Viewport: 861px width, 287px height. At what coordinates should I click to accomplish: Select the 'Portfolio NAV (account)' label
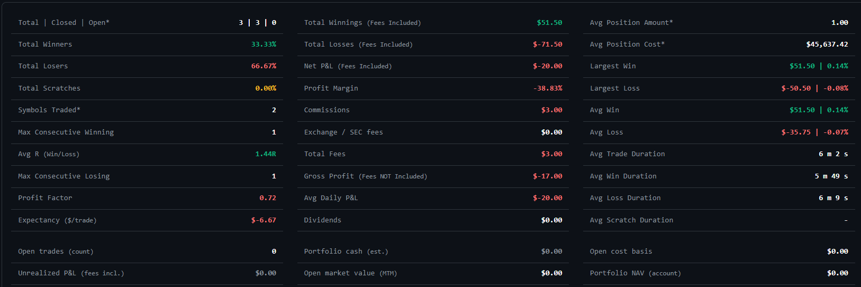coord(636,273)
